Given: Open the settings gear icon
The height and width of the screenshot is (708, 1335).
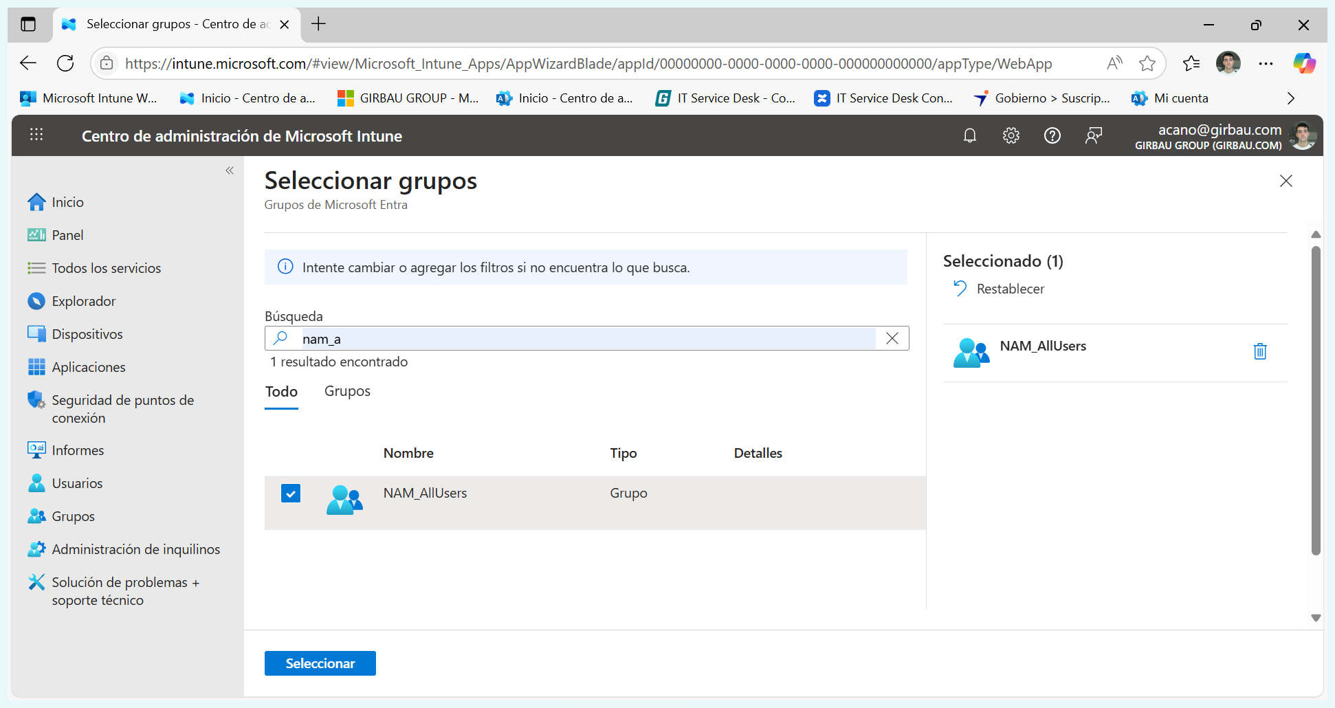Looking at the screenshot, I should click(x=1011, y=135).
